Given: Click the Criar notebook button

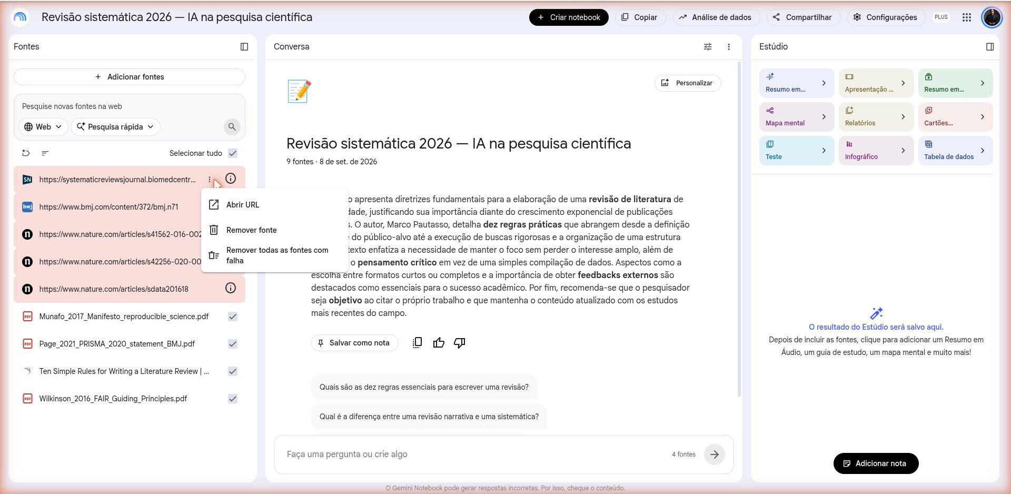Looking at the screenshot, I should coord(569,17).
